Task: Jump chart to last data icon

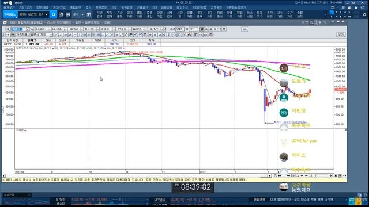Action: [x=336, y=175]
